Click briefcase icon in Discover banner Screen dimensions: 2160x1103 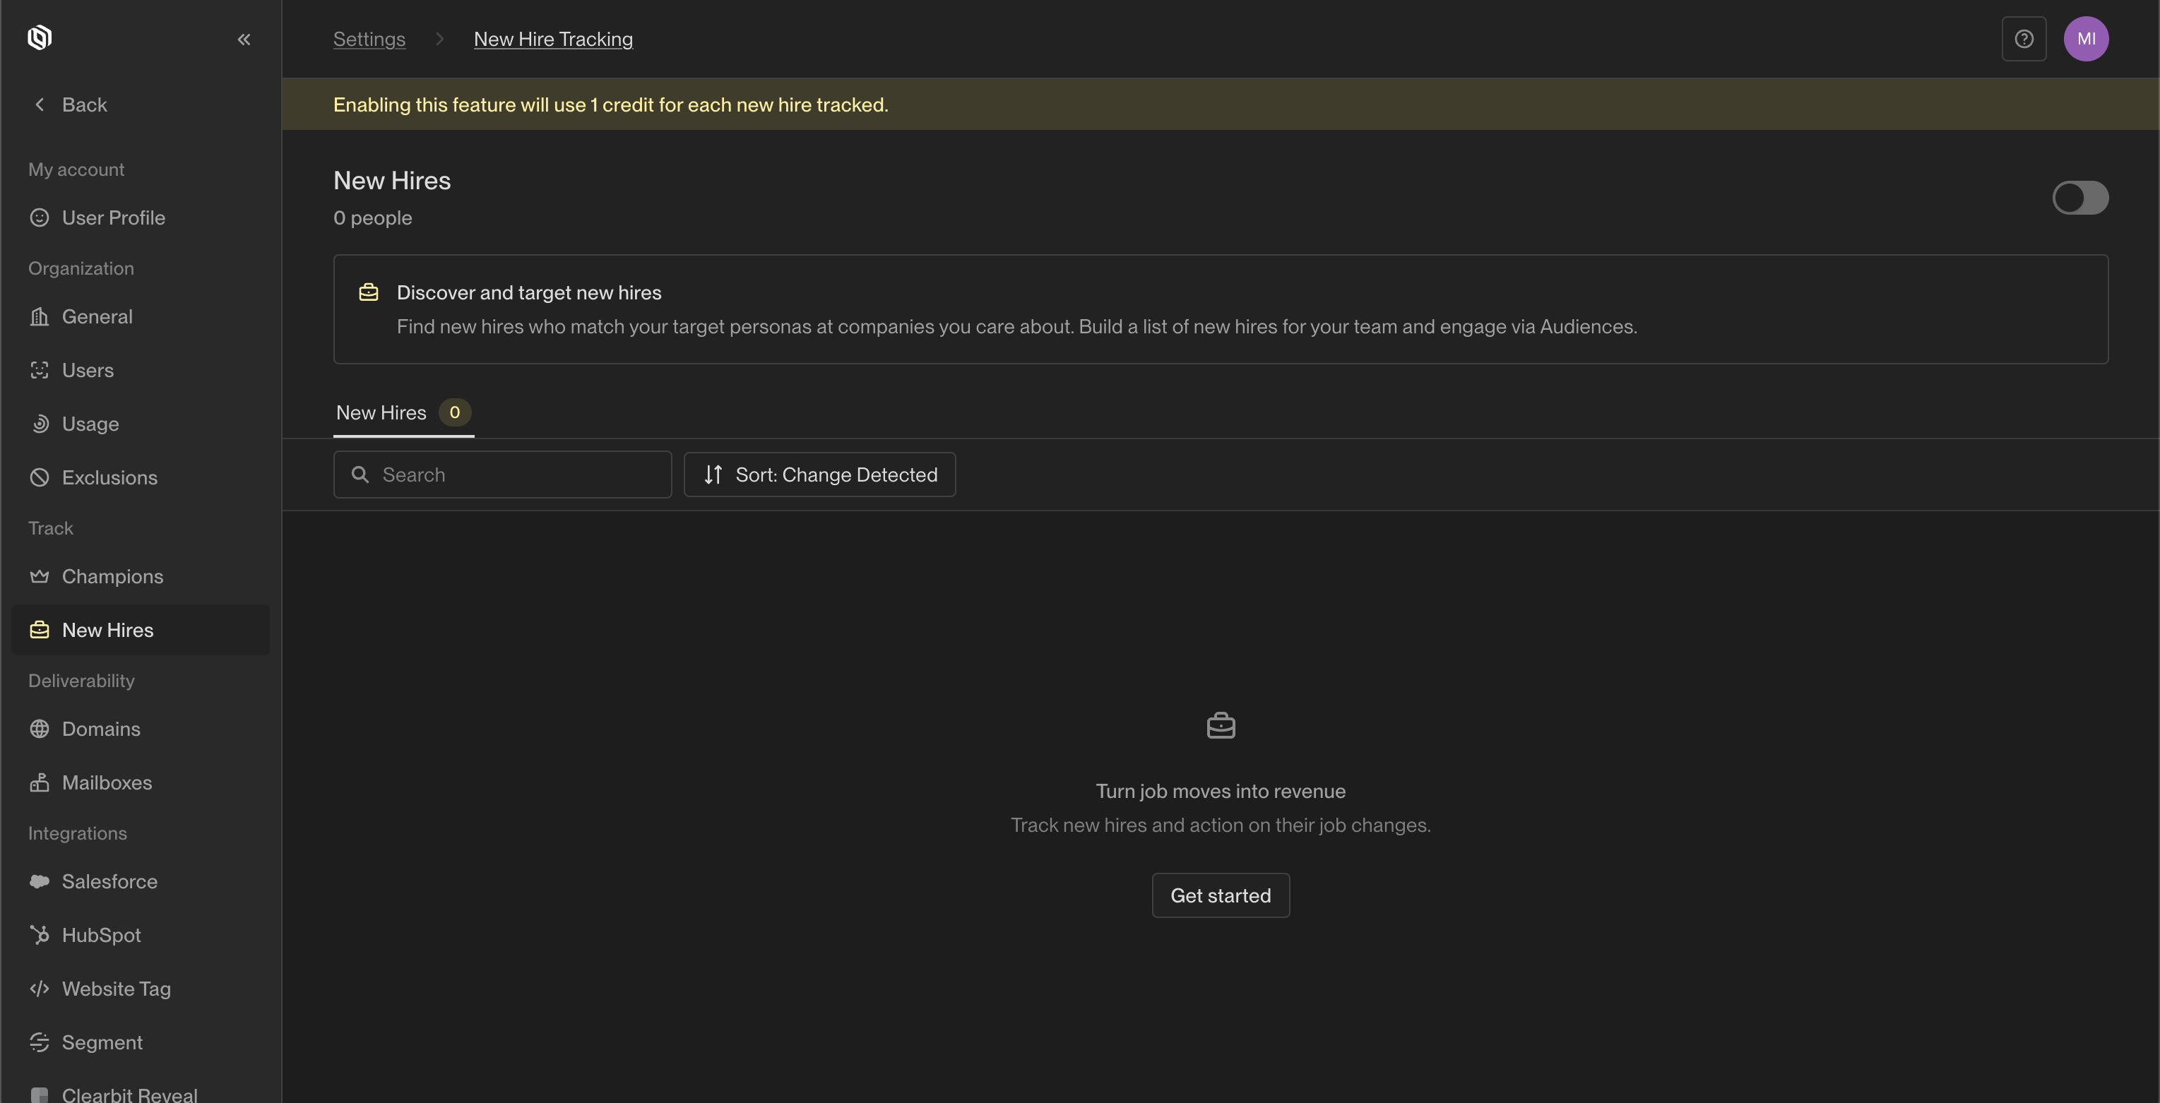[369, 292]
